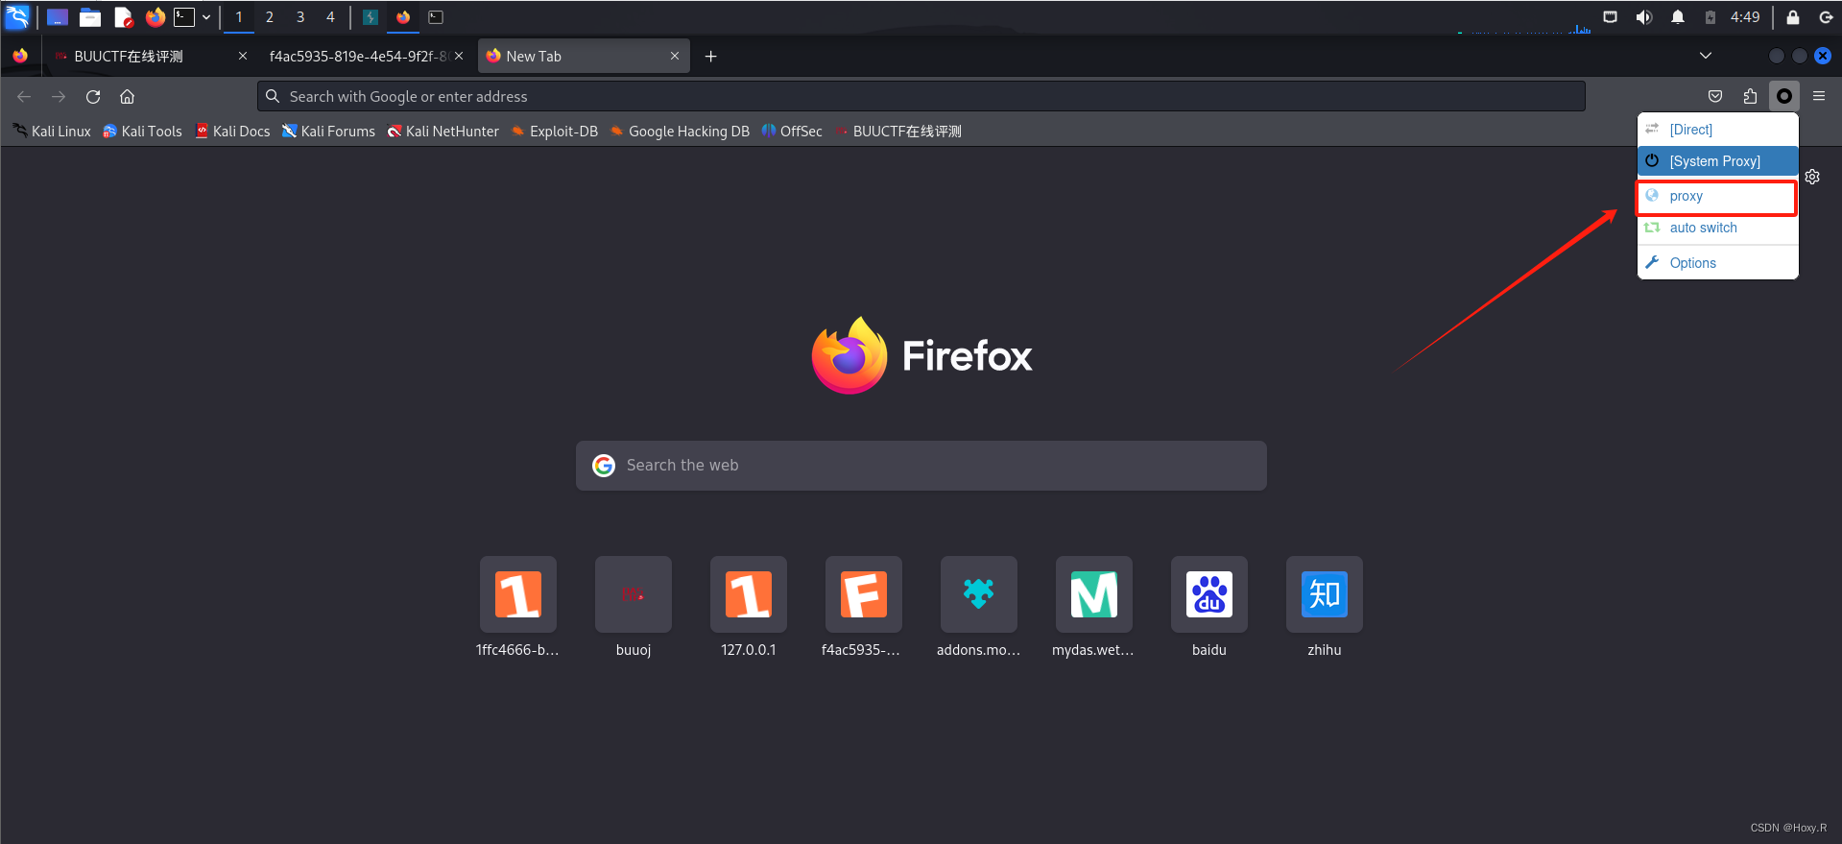Open the Kali NetHunter bookmark
1842x844 pixels.
[x=443, y=132]
